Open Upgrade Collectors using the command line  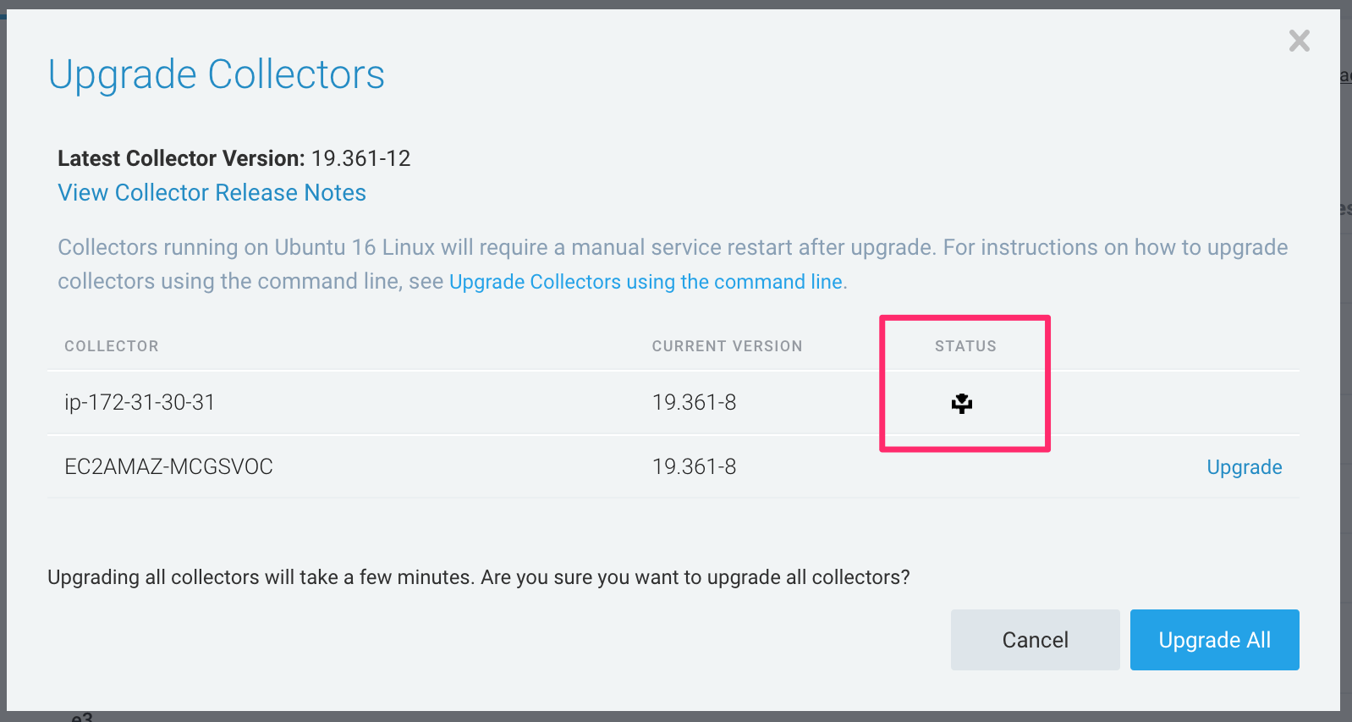[x=646, y=281]
